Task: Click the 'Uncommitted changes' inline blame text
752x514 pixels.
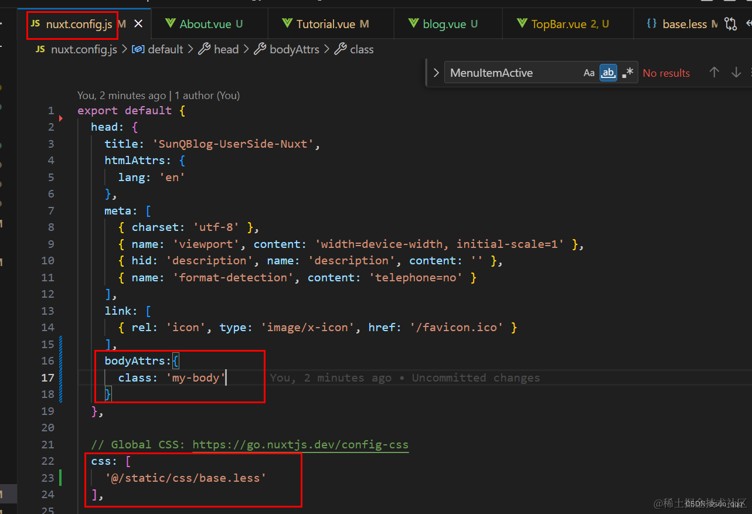Action: (476, 378)
